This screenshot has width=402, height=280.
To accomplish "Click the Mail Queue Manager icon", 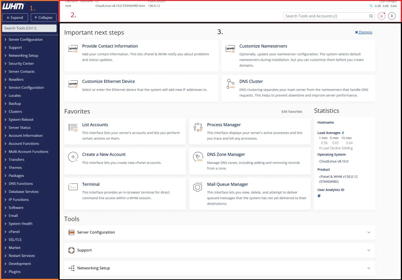I will [198, 187].
